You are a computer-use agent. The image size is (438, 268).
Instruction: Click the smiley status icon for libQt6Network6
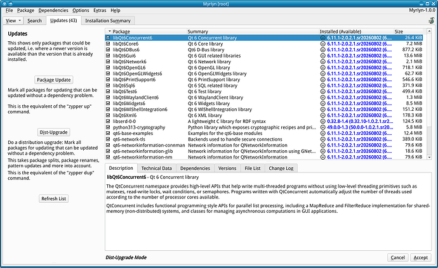(322, 61)
